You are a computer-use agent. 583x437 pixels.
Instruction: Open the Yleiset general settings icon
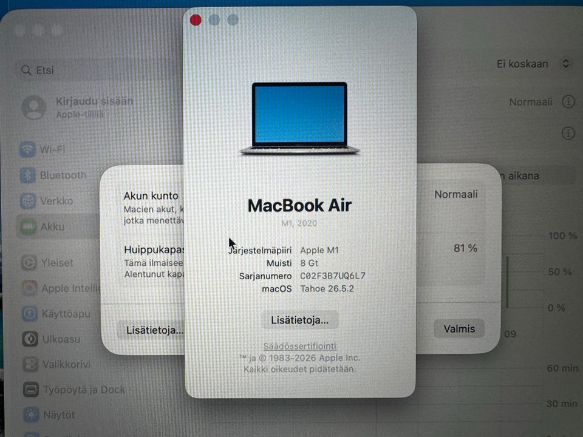(29, 263)
